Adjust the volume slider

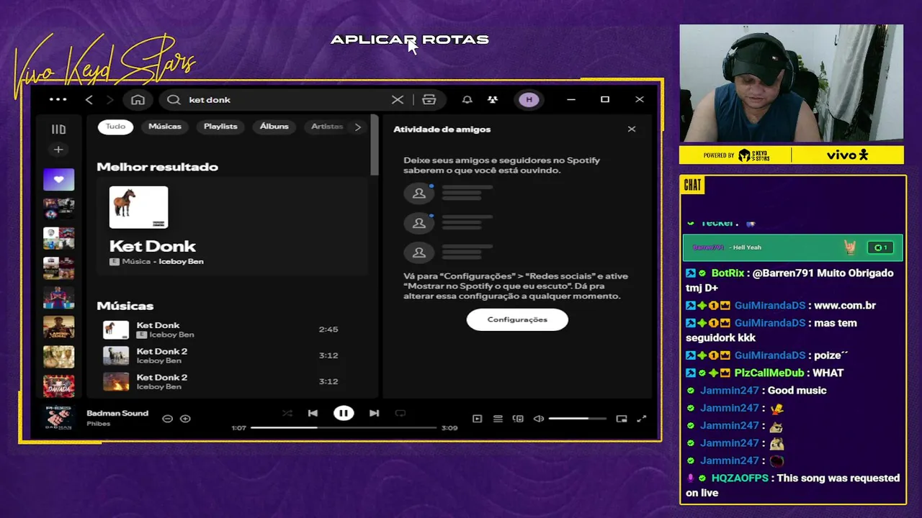[577, 419]
